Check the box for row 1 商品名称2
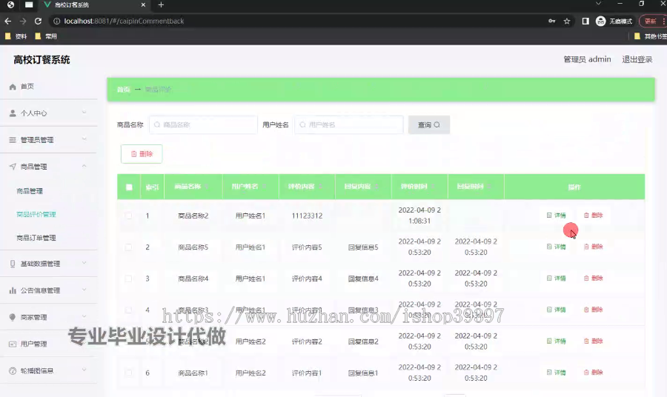The image size is (667, 397). point(128,216)
